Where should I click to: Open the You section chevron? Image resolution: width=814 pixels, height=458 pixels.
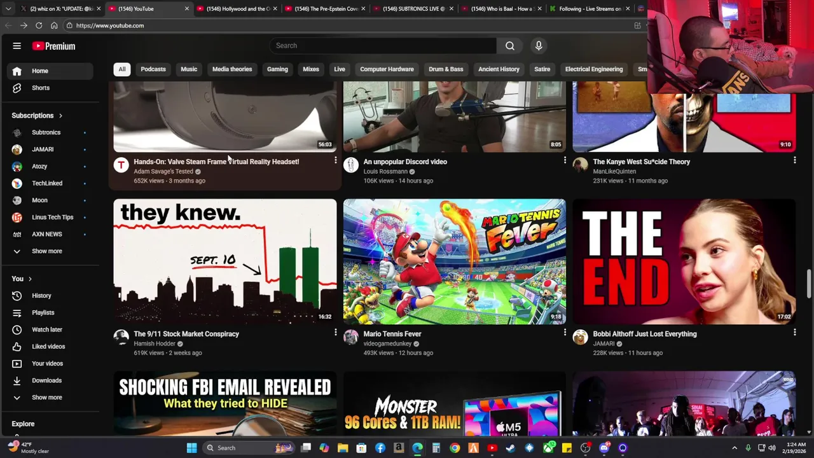29,279
